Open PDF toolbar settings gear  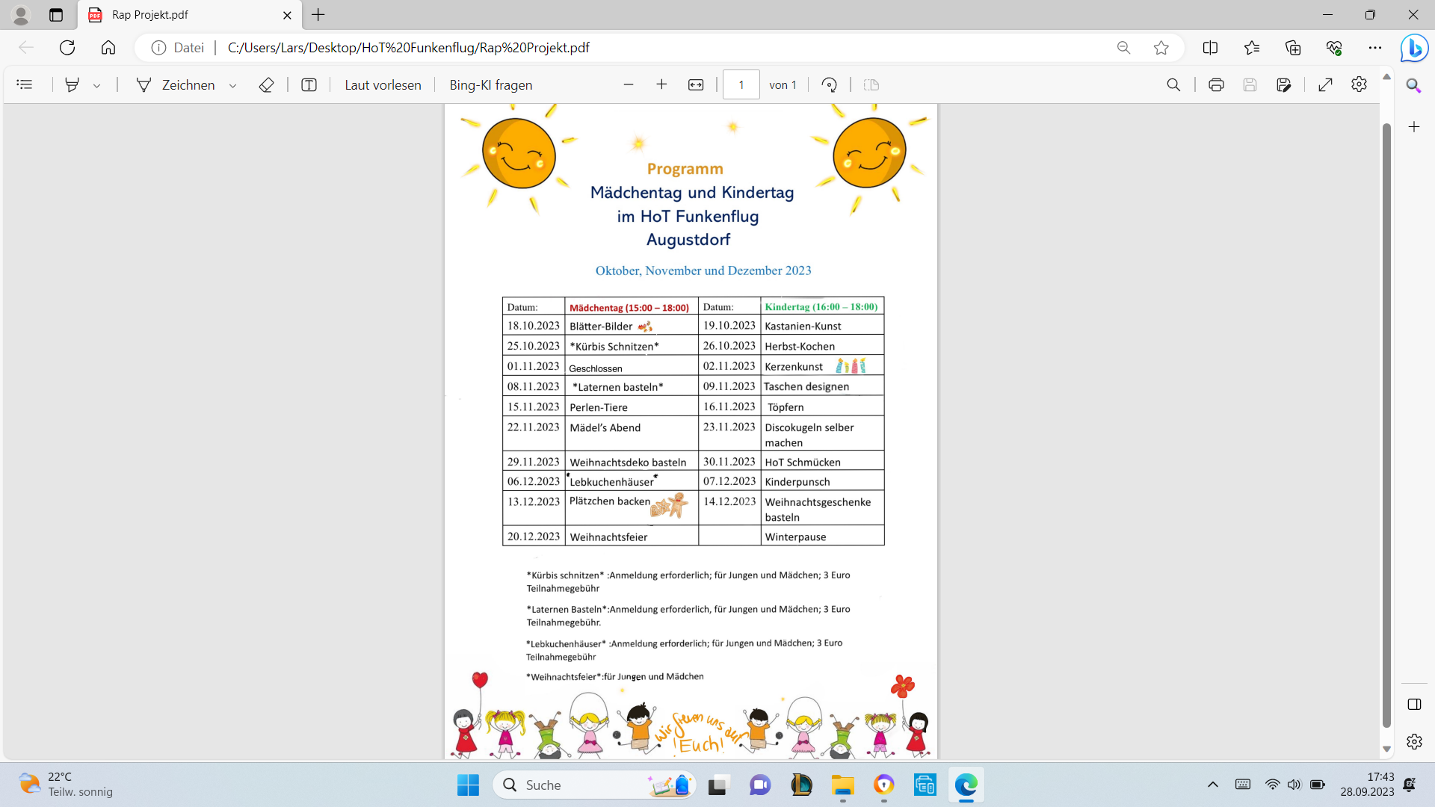click(1359, 84)
